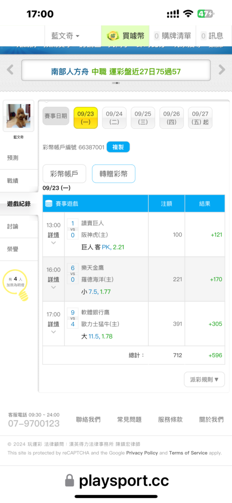
Task: Tap the right banner arrow
Action: click(222, 69)
